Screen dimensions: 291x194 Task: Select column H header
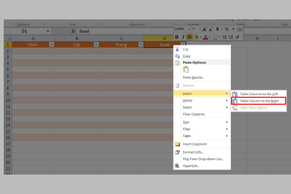257,38
